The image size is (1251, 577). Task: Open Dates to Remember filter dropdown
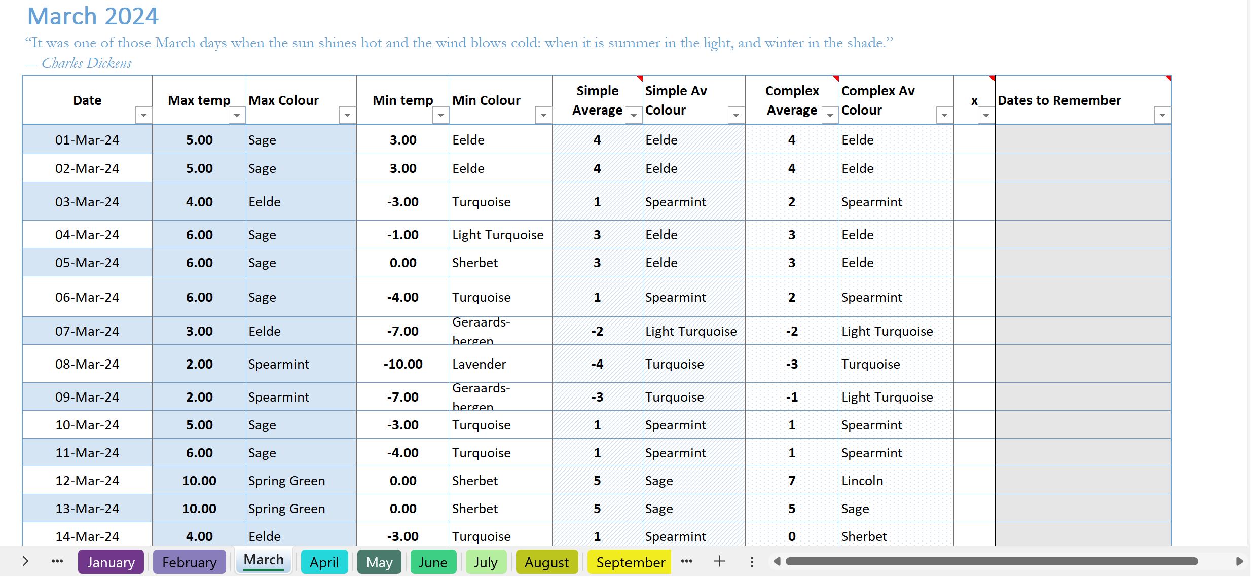[1162, 116]
